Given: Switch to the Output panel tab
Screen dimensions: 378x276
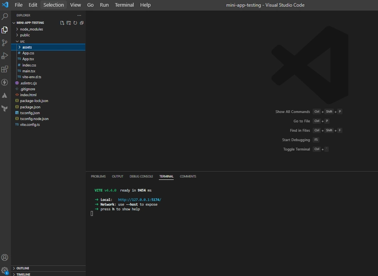Looking at the screenshot, I should pos(117,176).
